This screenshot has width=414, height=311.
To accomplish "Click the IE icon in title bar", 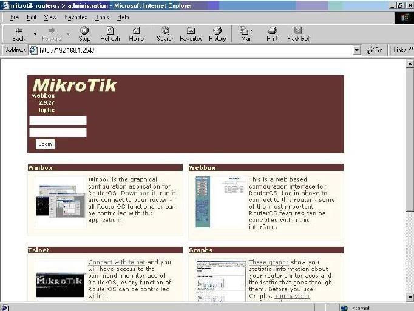I will pos(5,5).
